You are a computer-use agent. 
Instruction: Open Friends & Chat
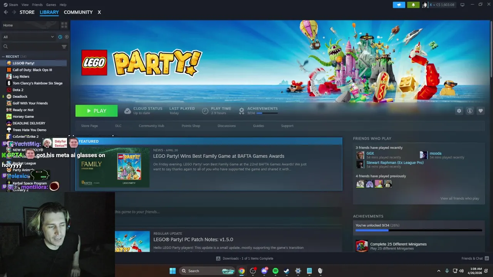tap(475, 259)
